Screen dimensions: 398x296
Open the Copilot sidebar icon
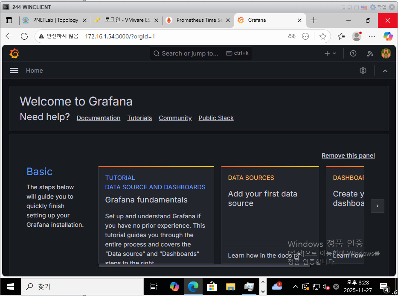[388, 36]
